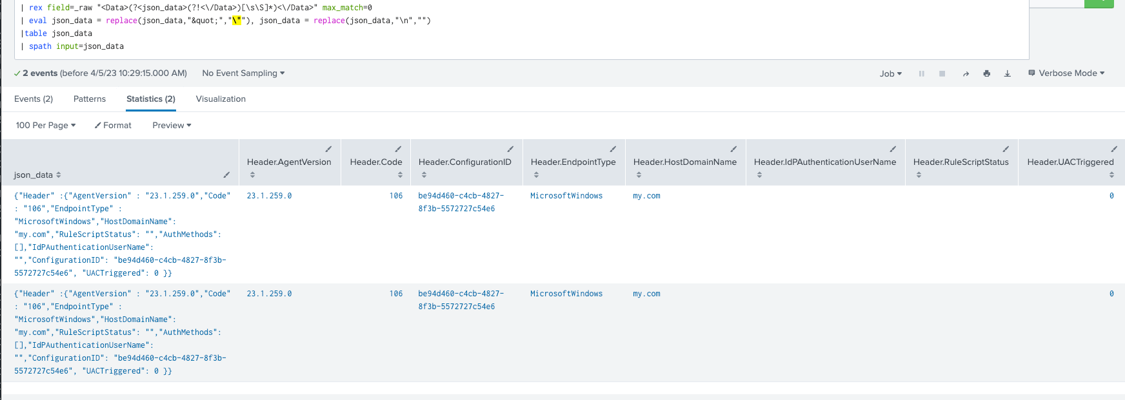Viewport: 1125px width, 400px height.
Task: Edit the Header.EndpointType column format
Action: [x=613, y=149]
